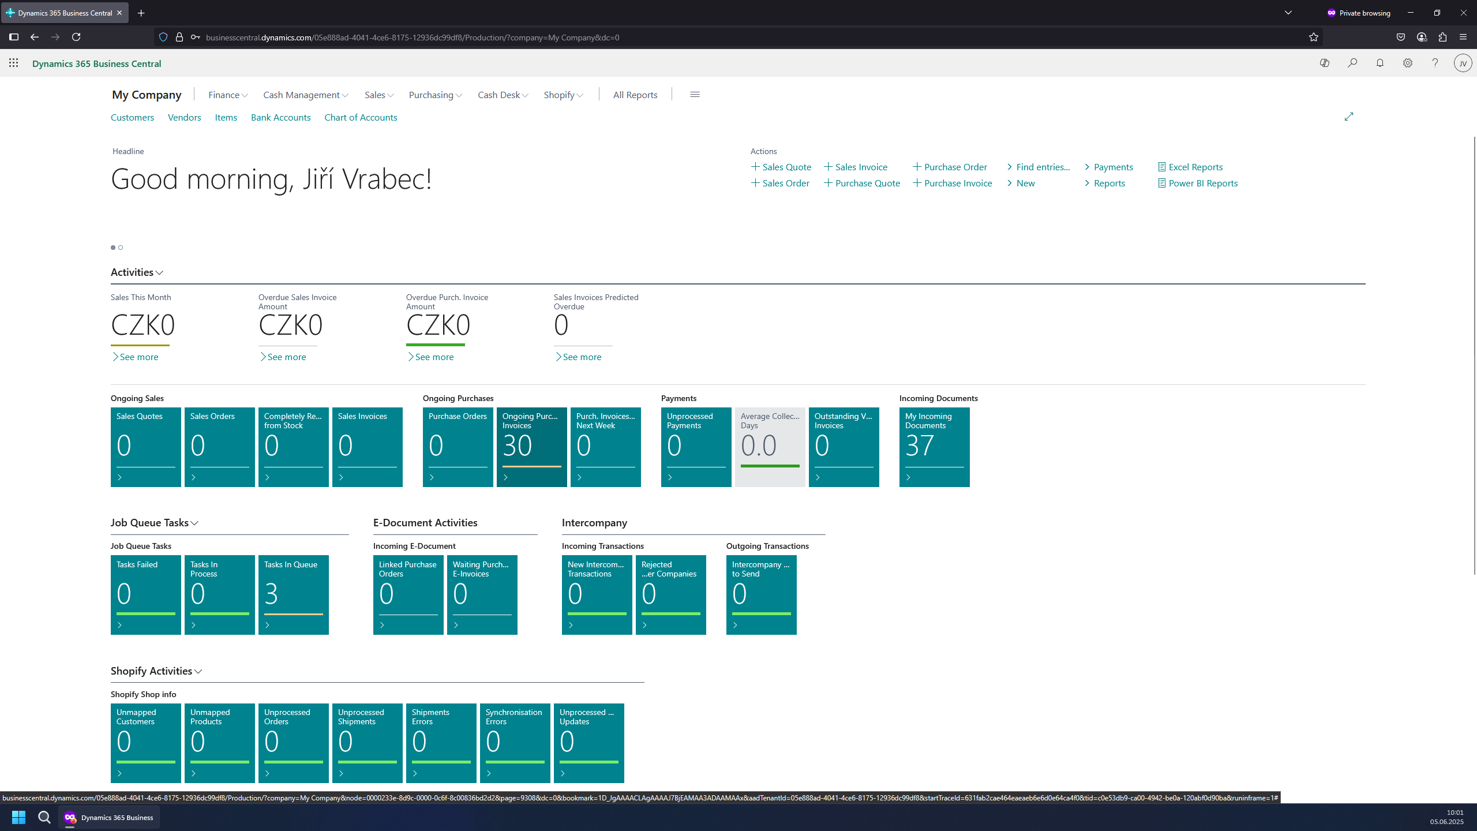Viewport: 1477px width, 831px height.
Task: Open the hamburger more-menu icon beside All Reports
Action: click(x=695, y=95)
